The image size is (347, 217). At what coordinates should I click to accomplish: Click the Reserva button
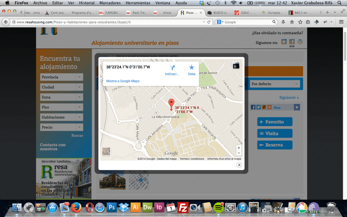click(275, 145)
